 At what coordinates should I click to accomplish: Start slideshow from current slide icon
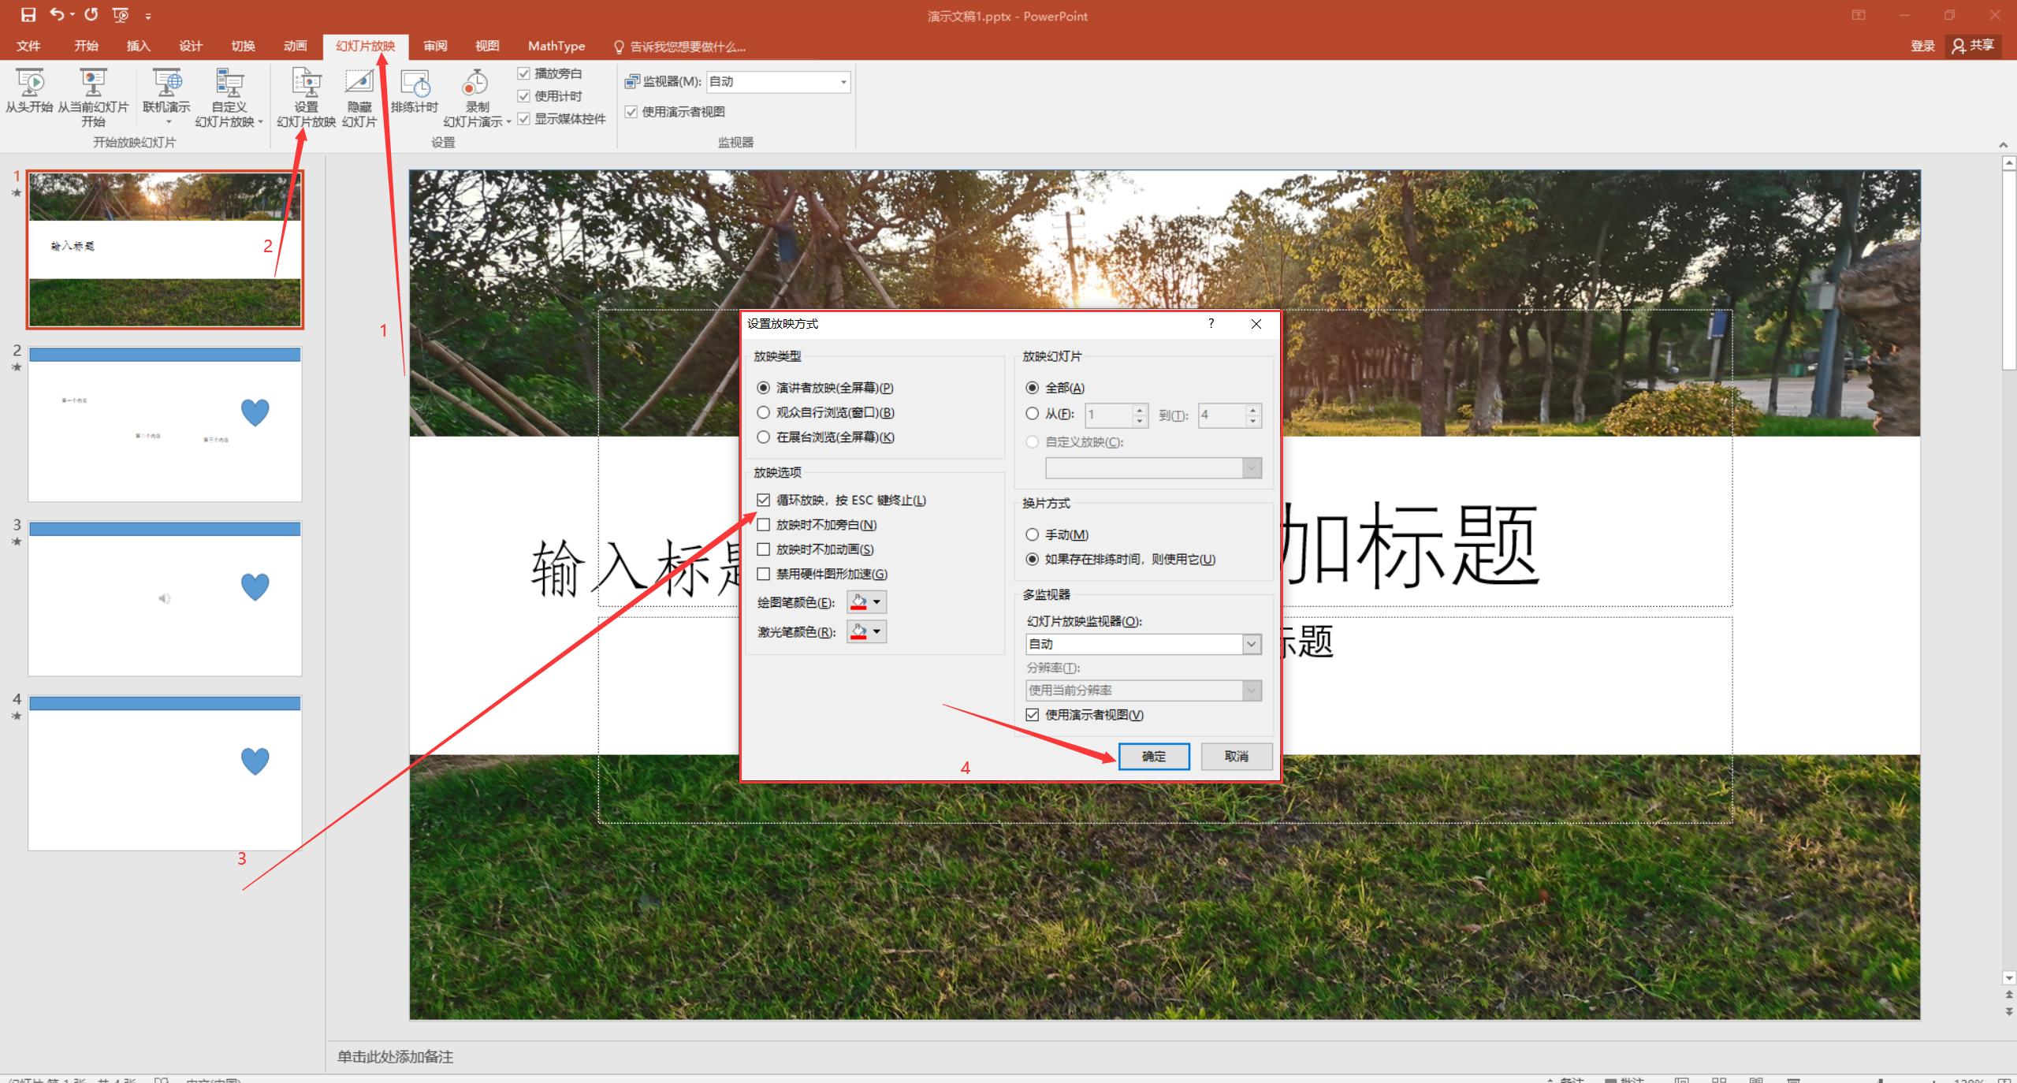tap(93, 84)
